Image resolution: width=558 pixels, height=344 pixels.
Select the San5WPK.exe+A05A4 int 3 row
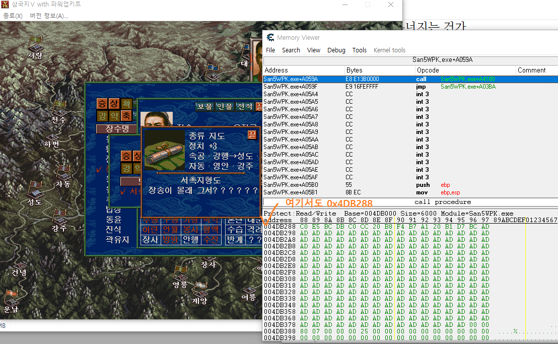click(410, 94)
